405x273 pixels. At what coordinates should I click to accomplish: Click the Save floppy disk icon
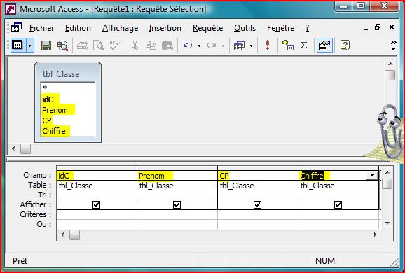tap(46, 45)
